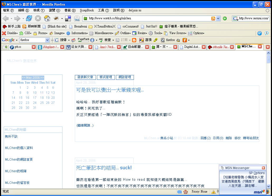
Task: Click the Google 搜尋 search button
Action: point(61,40)
